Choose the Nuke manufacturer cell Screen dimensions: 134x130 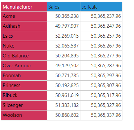coord(24,46)
